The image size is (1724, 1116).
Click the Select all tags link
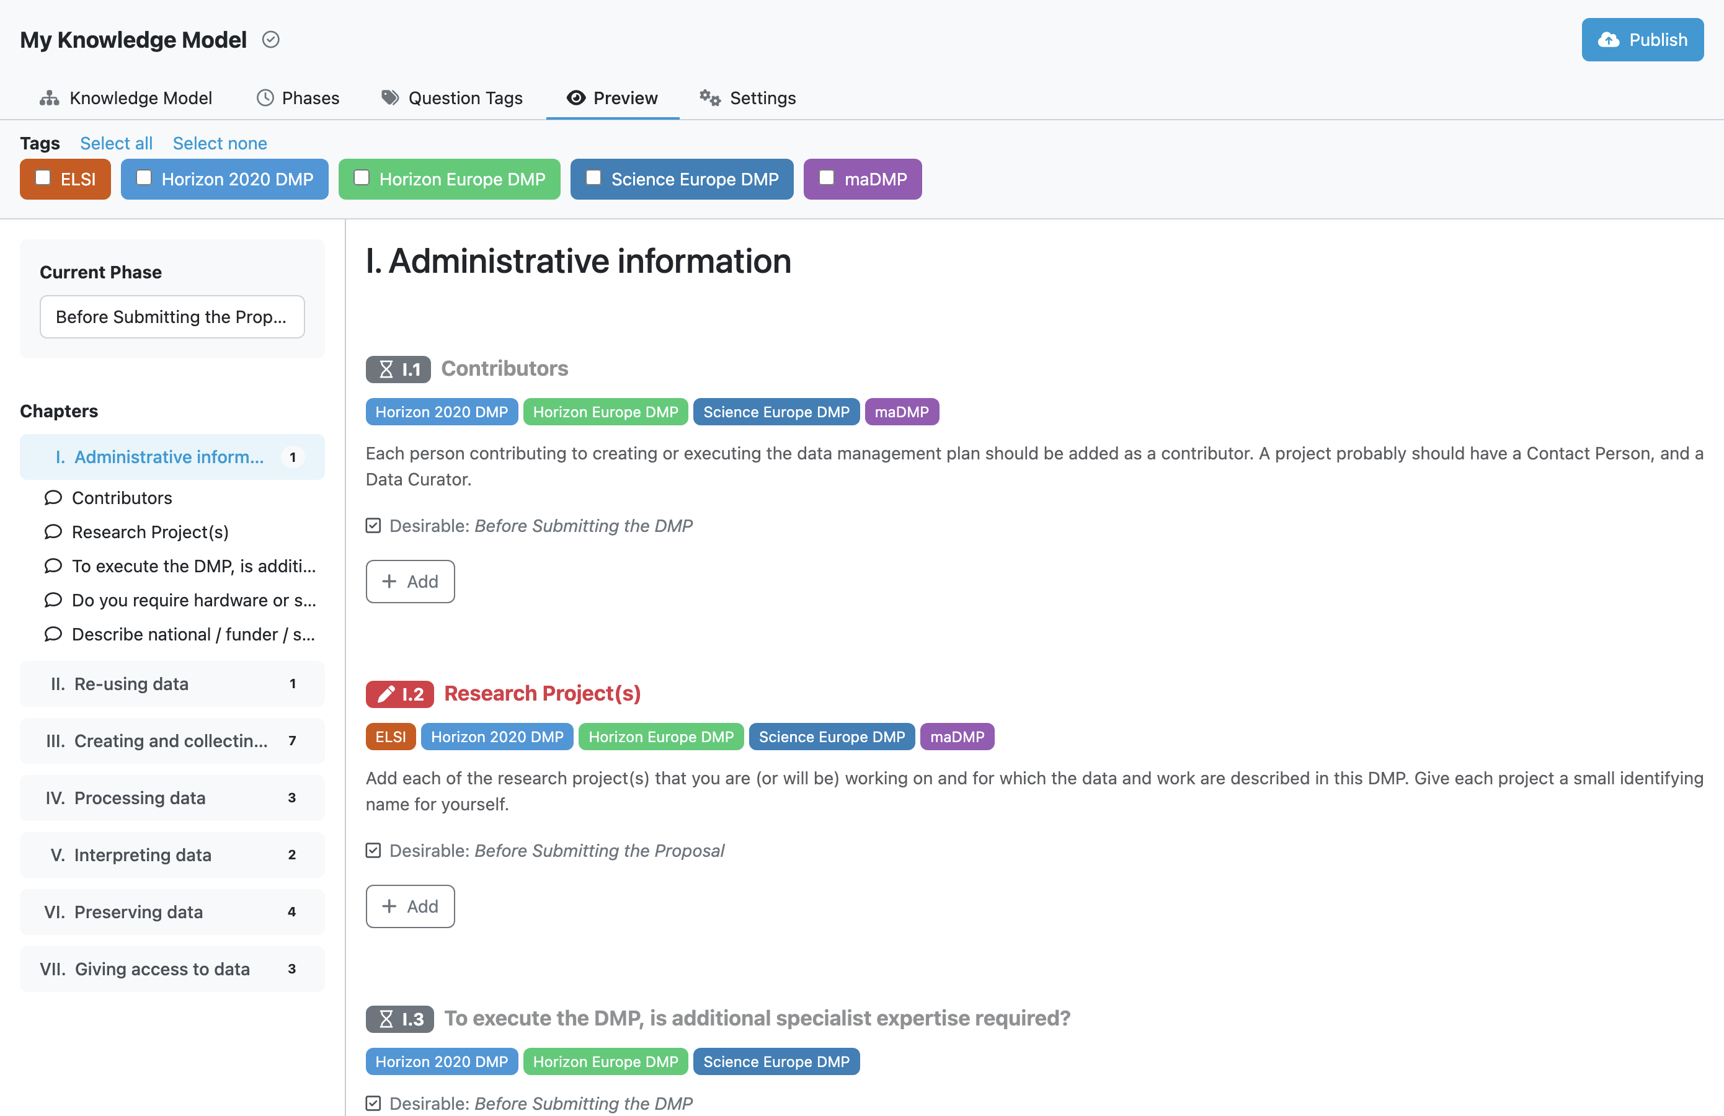[x=116, y=143]
